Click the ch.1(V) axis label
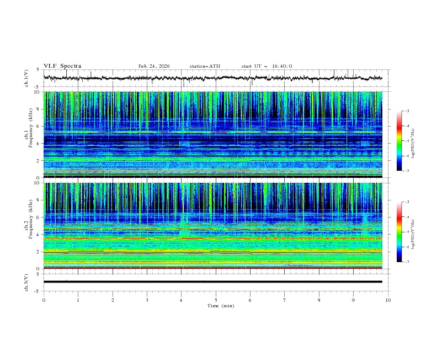 pyautogui.click(x=26, y=78)
